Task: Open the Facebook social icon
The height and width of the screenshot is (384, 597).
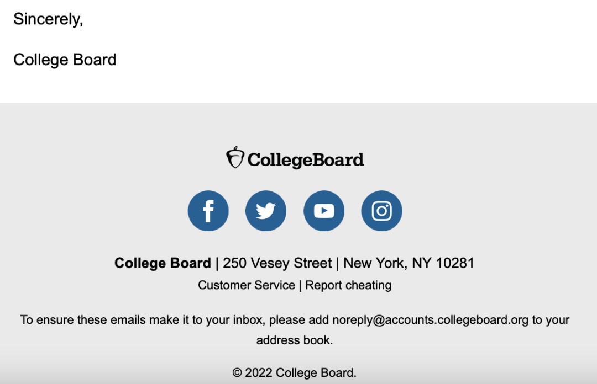Action: click(x=208, y=211)
